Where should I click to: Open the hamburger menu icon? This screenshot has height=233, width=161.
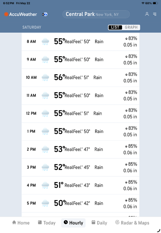[x=155, y=14]
